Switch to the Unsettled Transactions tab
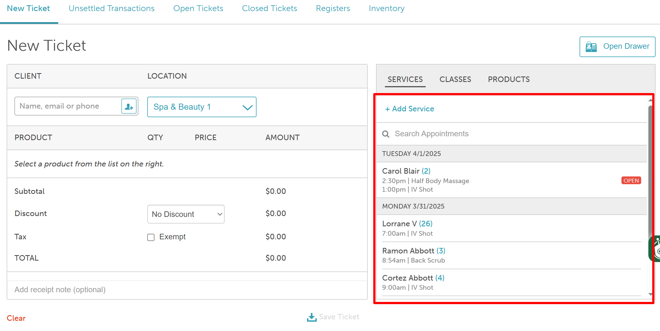Image resolution: width=660 pixels, height=331 pixels. point(111,9)
